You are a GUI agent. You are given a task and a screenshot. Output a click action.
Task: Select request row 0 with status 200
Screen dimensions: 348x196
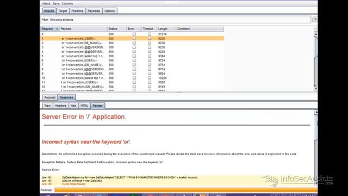(x=132, y=34)
